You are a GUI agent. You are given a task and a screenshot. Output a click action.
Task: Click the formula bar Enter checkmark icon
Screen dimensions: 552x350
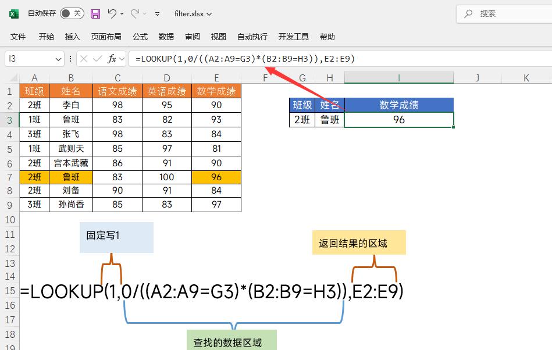tap(98, 59)
